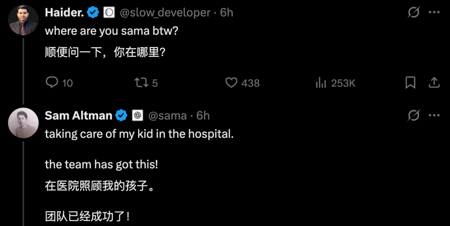Click the retweet icon showing 5 reposts
This screenshot has height=226, width=450.
click(141, 83)
